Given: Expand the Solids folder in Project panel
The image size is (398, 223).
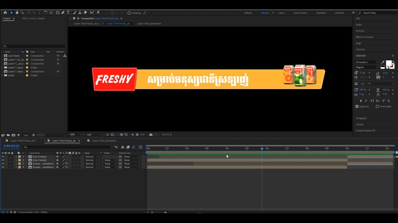Looking at the screenshot, I should 2,76.
